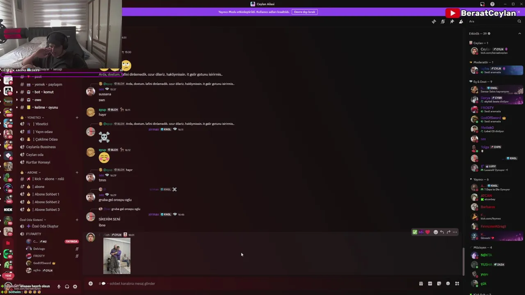Open the inbox icon in title bar

click(482, 4)
